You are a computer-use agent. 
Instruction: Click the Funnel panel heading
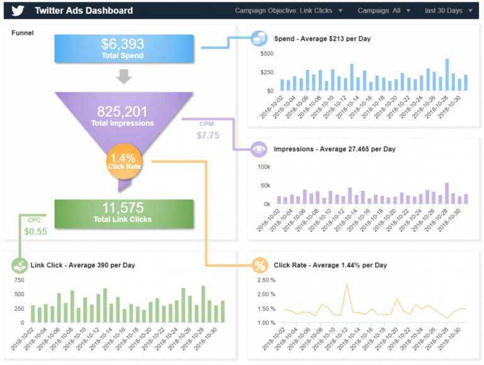pyautogui.click(x=23, y=33)
